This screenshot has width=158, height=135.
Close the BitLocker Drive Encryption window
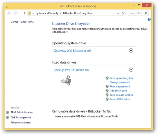coord(147,5)
